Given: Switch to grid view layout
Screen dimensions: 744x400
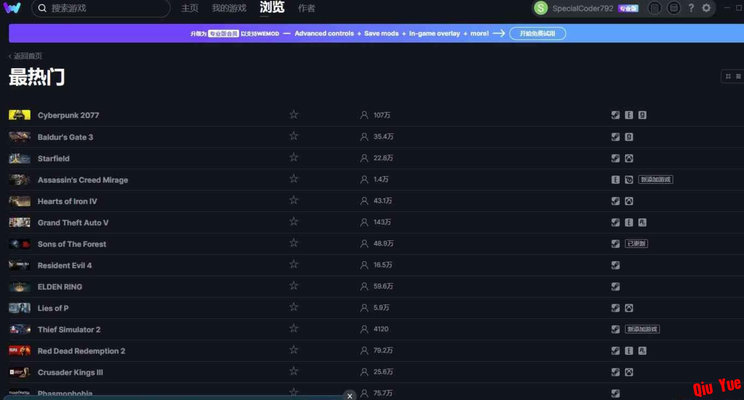Looking at the screenshot, I should (728, 76).
